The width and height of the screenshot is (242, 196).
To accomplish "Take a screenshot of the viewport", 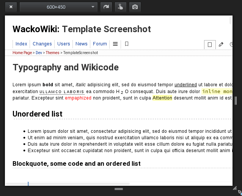I will pyautogui.click(x=135, y=7).
